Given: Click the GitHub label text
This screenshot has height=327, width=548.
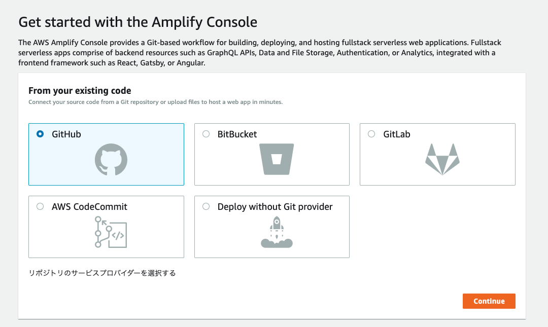Looking at the screenshot, I should (66, 134).
